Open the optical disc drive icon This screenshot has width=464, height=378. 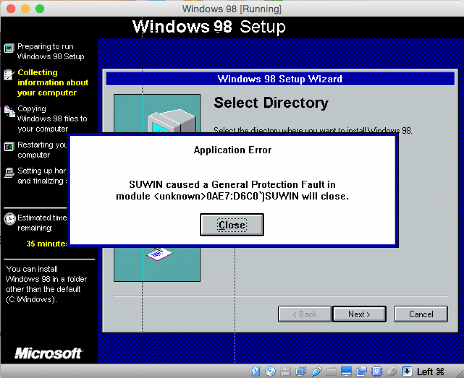270,371
